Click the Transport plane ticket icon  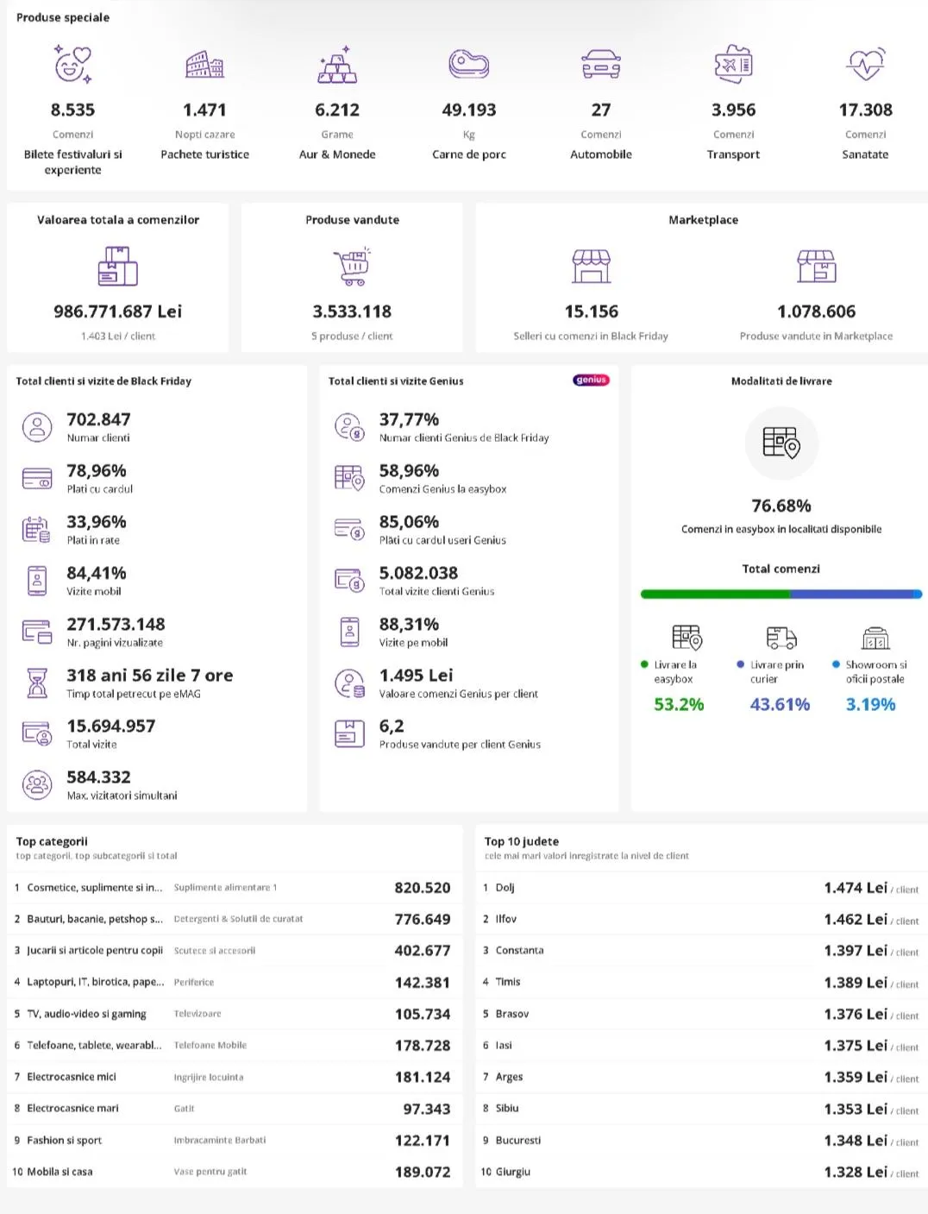[x=733, y=65]
